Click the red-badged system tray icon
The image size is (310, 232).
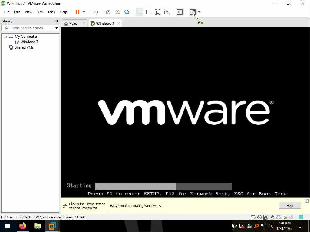point(242,226)
